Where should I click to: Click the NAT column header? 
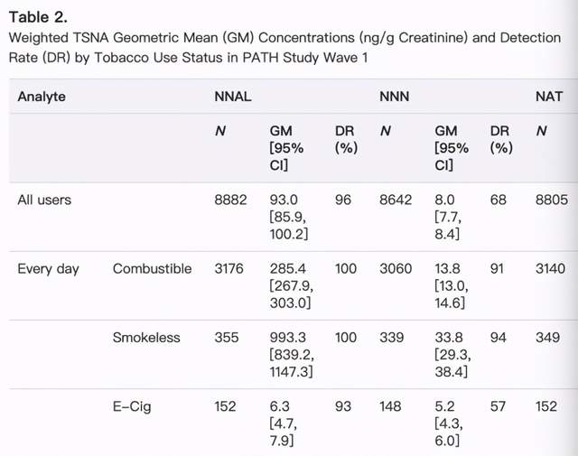click(549, 97)
